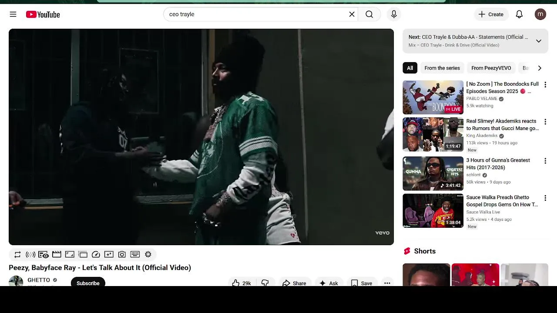Select the All filter chip
Screen dimensions: 557x313
click(410, 68)
